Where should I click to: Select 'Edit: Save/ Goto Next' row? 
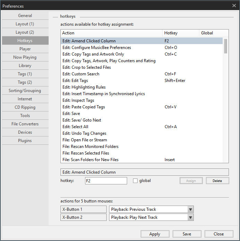142,120
